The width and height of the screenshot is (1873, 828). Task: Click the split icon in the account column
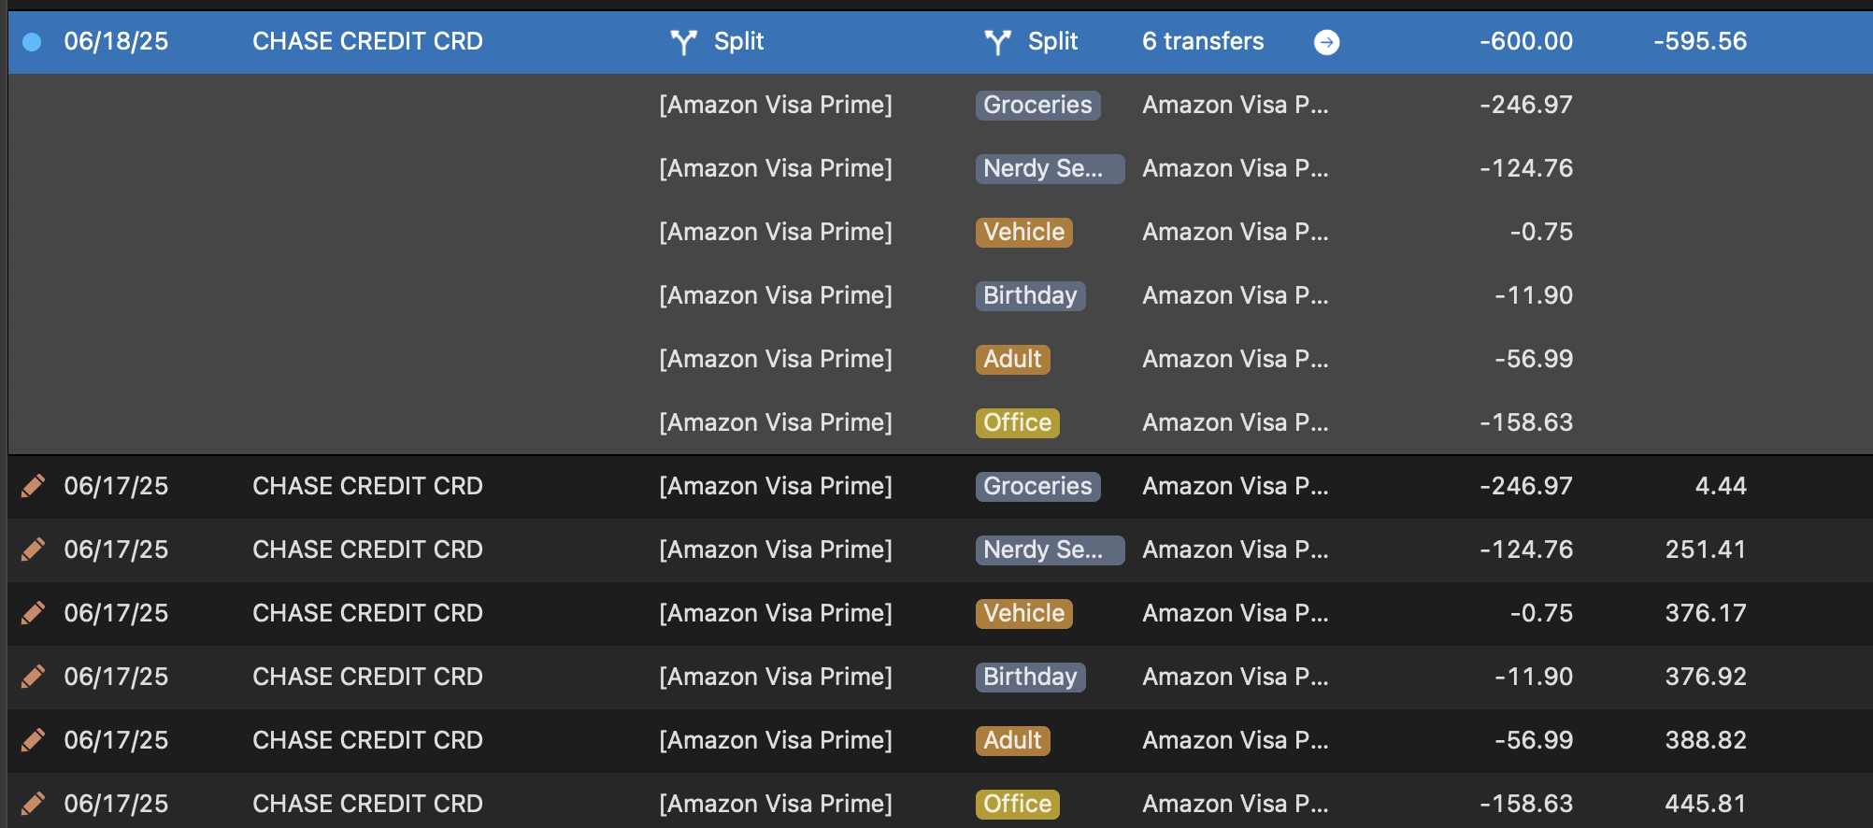click(x=684, y=42)
